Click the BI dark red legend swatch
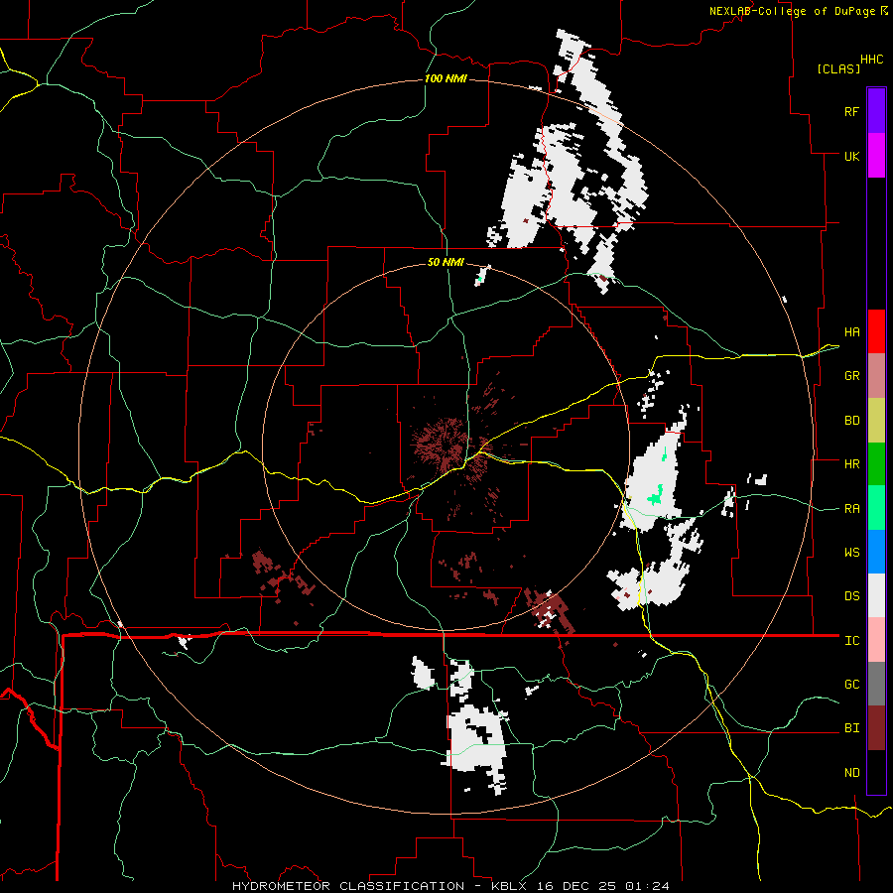This screenshot has height=893, width=893. click(x=876, y=728)
